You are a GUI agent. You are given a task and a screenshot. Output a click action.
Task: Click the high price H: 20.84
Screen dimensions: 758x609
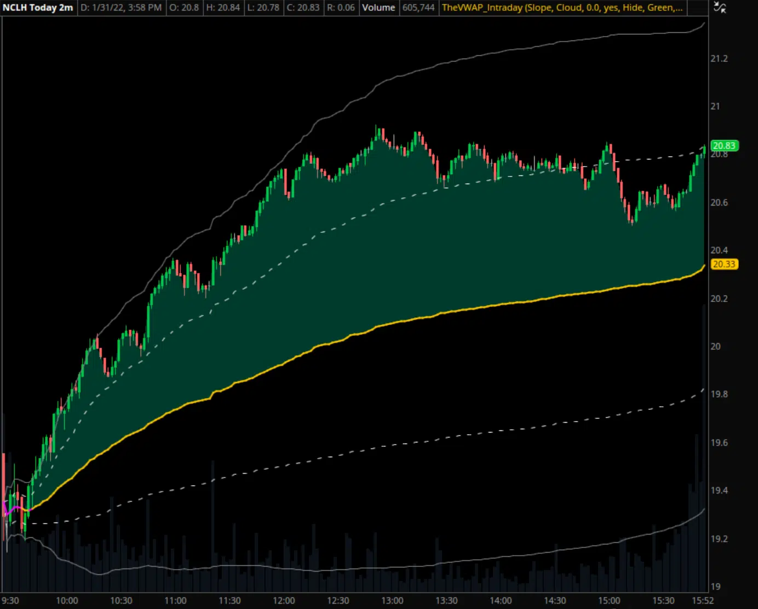(x=223, y=8)
